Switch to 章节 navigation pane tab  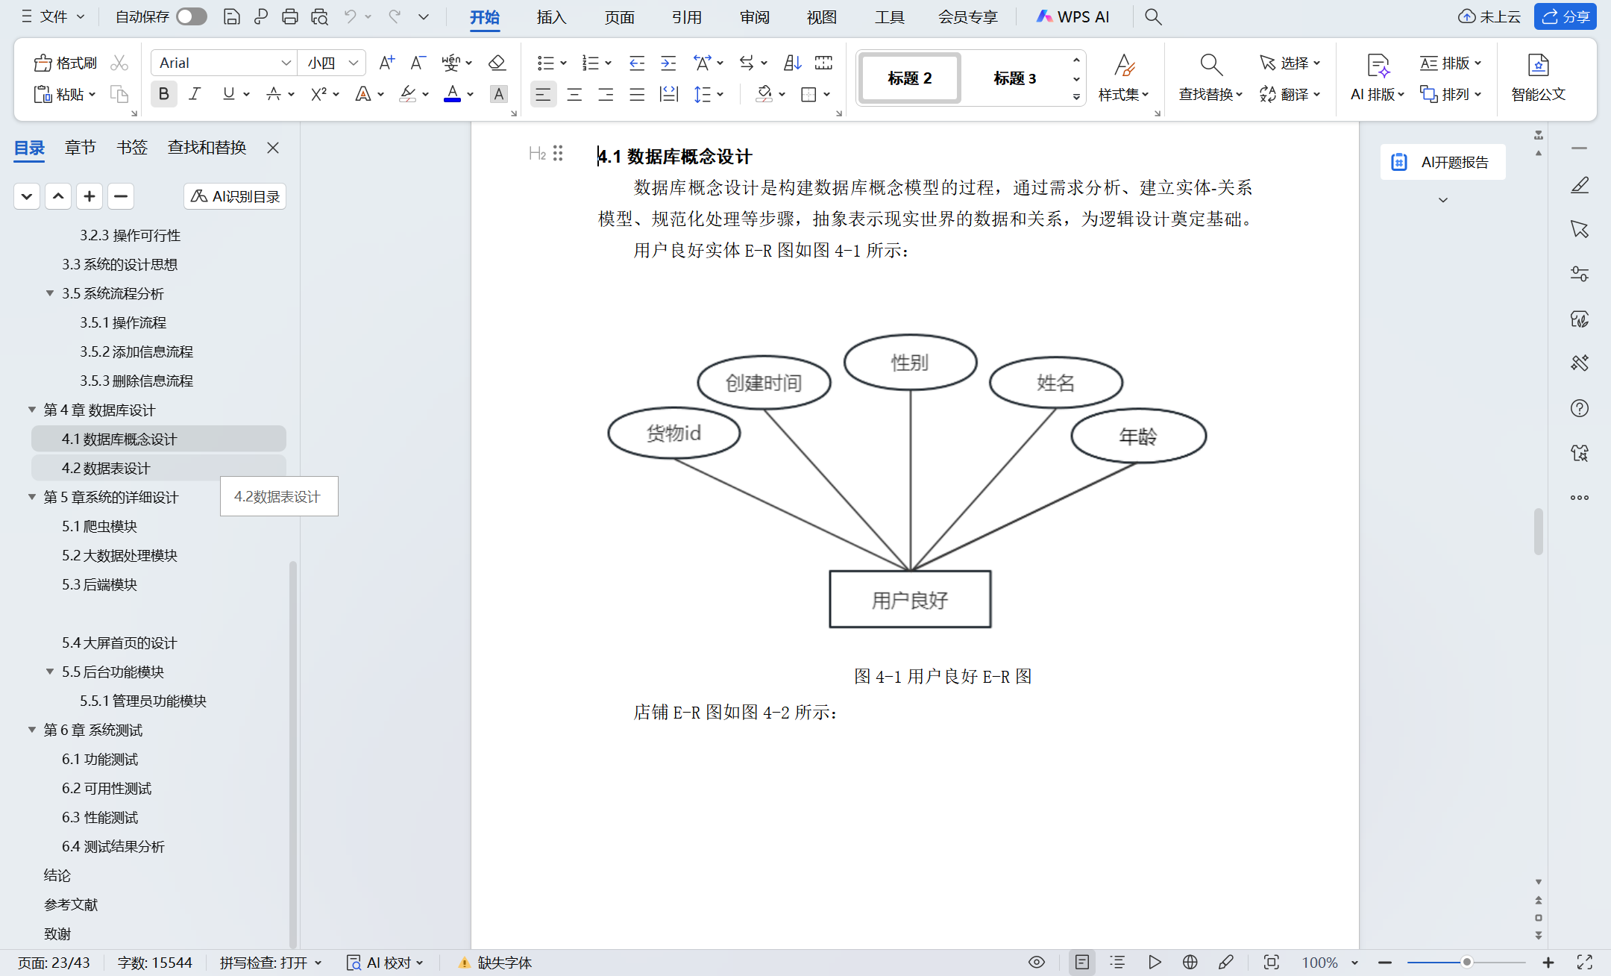(81, 148)
